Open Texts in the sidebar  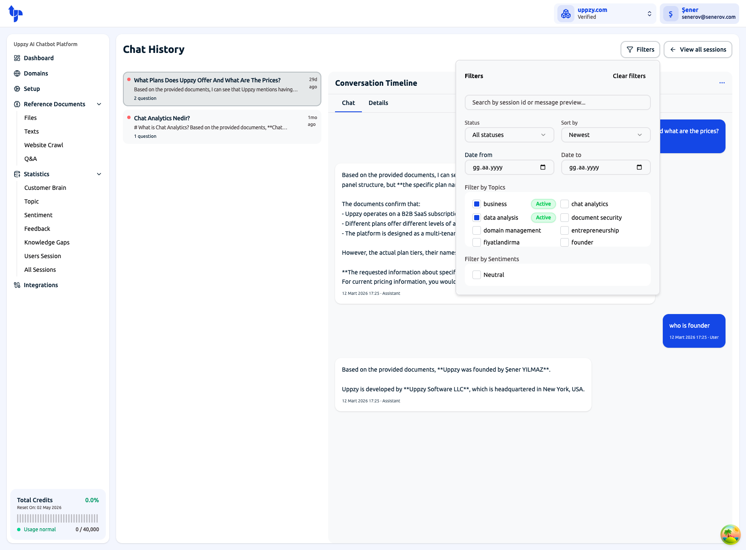(32, 131)
